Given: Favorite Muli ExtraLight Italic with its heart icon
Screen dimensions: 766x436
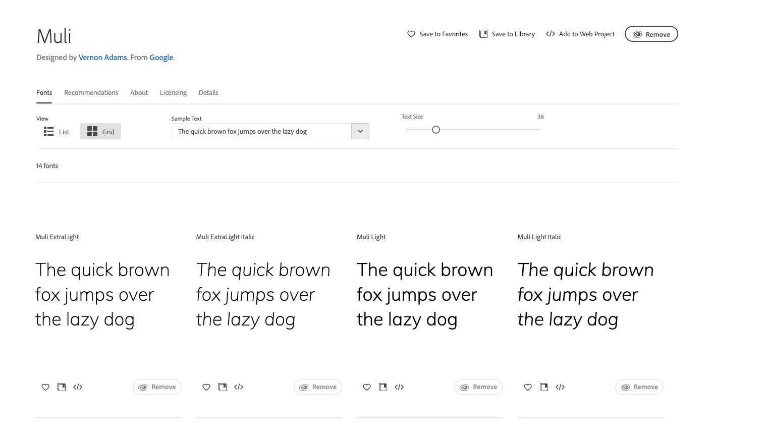Looking at the screenshot, I should tap(206, 387).
